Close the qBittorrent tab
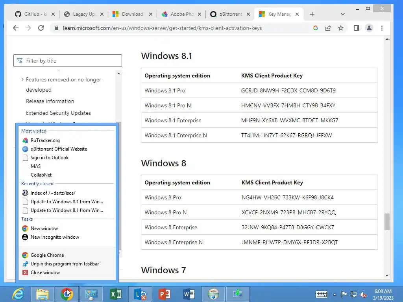The width and height of the screenshot is (403, 302). (x=248, y=14)
